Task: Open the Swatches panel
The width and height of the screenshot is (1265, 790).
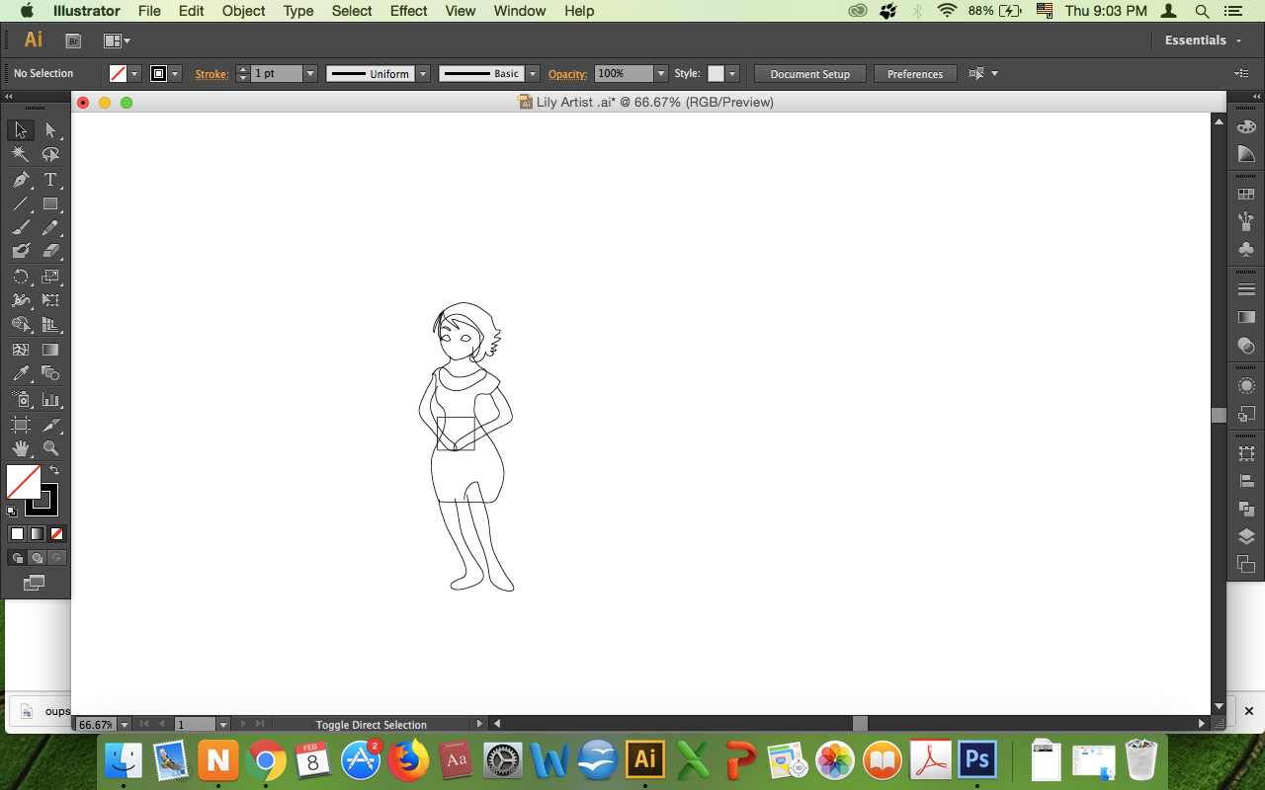Action: 1246,195
